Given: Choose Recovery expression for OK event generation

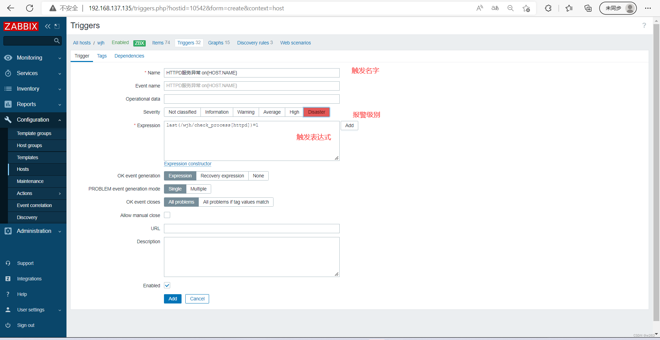Looking at the screenshot, I should (222, 176).
